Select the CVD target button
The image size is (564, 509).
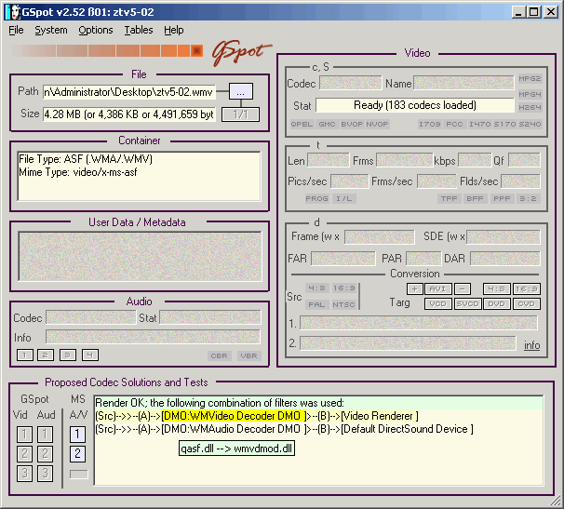(x=526, y=304)
